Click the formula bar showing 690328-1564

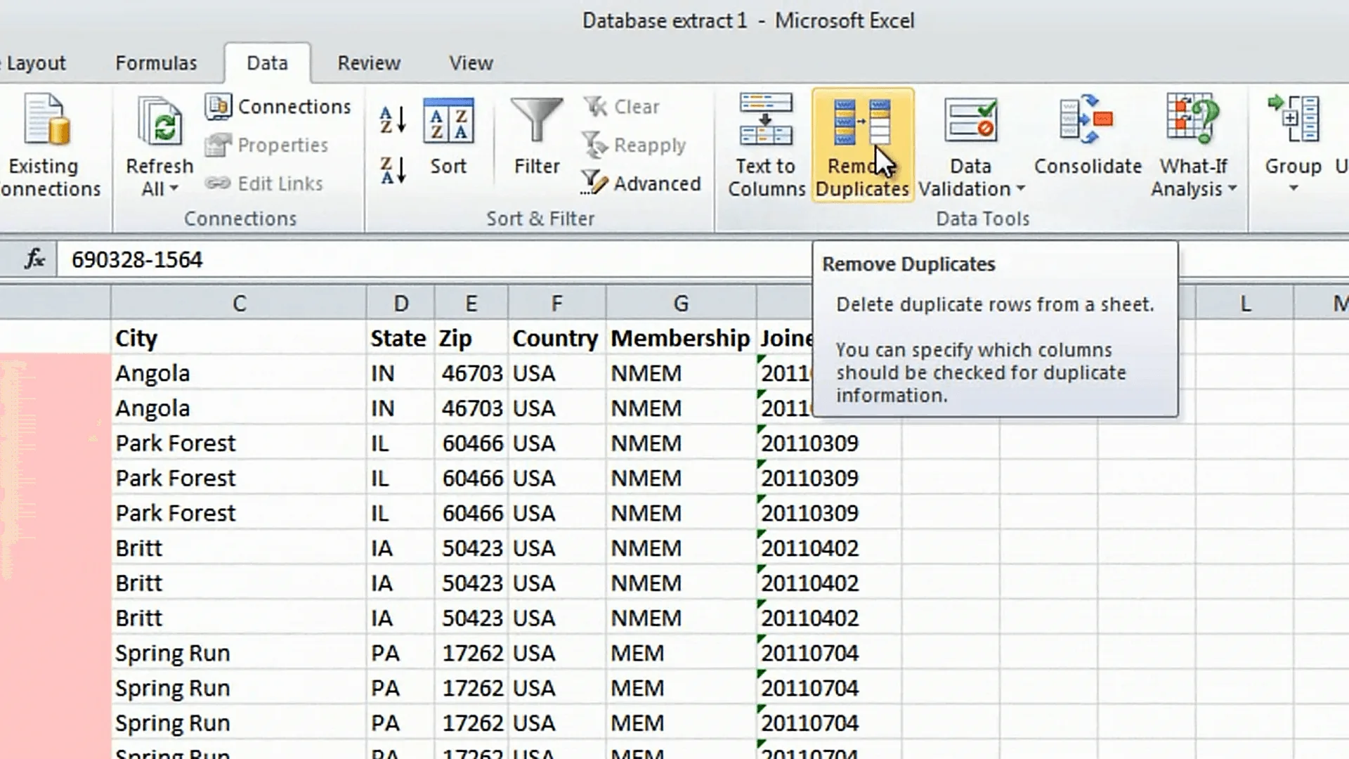click(x=436, y=260)
